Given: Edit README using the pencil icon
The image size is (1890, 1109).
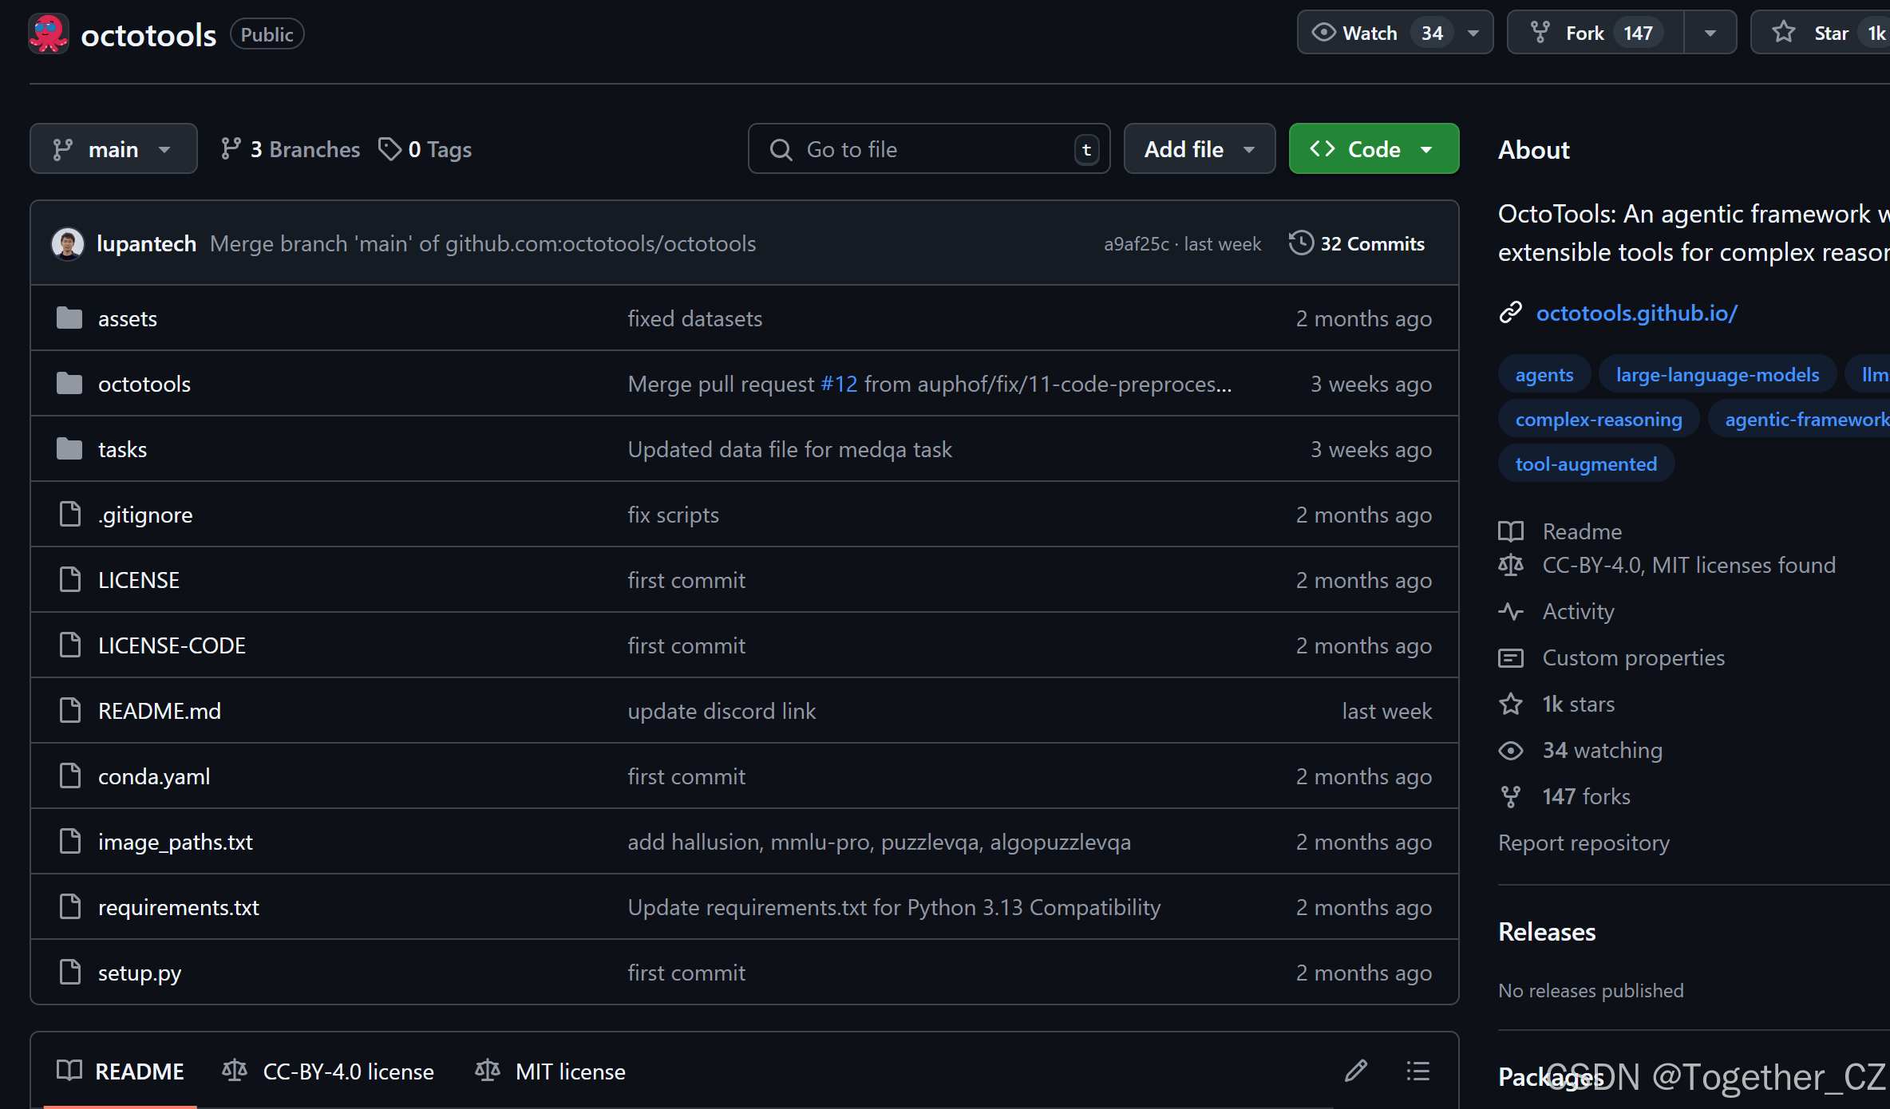Looking at the screenshot, I should point(1357,1071).
